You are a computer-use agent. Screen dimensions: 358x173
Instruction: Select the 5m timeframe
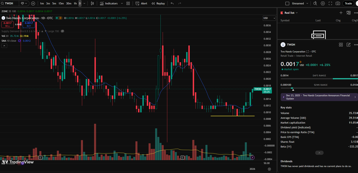(54, 4)
